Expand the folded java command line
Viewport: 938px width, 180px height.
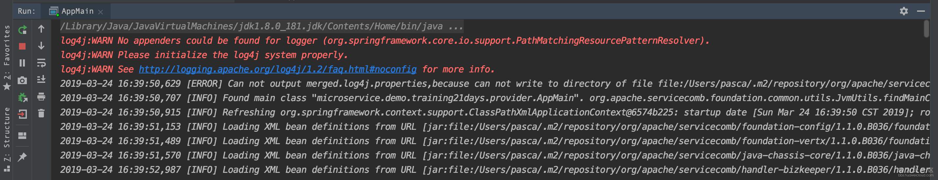456,26
